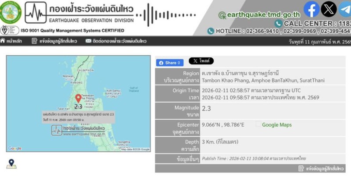The height and width of the screenshot is (185, 351).
Task: Open the Facebook icon in header
Action: pos(312,9)
